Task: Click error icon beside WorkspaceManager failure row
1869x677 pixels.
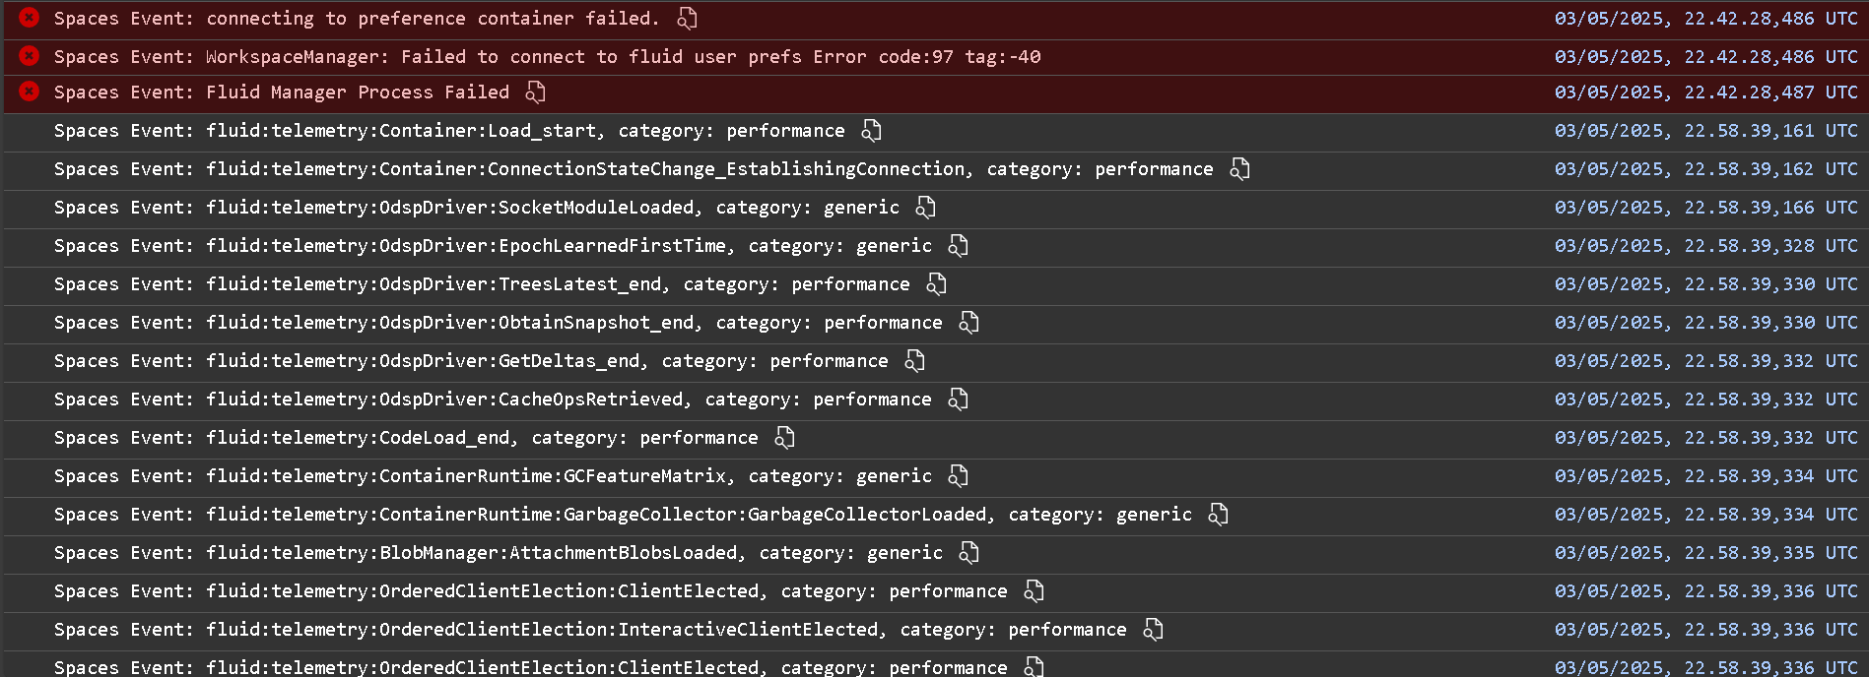Action: click(30, 56)
